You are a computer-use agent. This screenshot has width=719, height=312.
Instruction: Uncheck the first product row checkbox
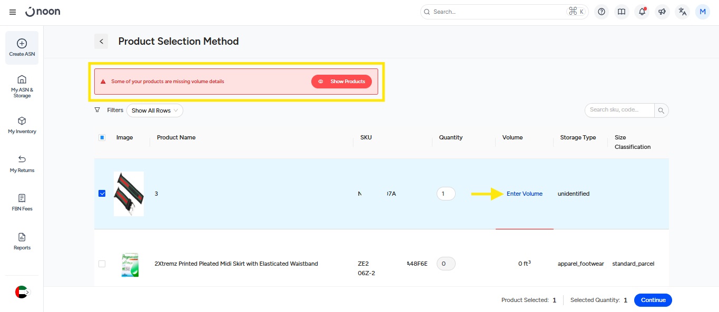[102, 194]
